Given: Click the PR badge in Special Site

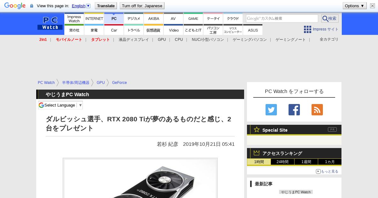Looking at the screenshot, I should (x=332, y=129).
